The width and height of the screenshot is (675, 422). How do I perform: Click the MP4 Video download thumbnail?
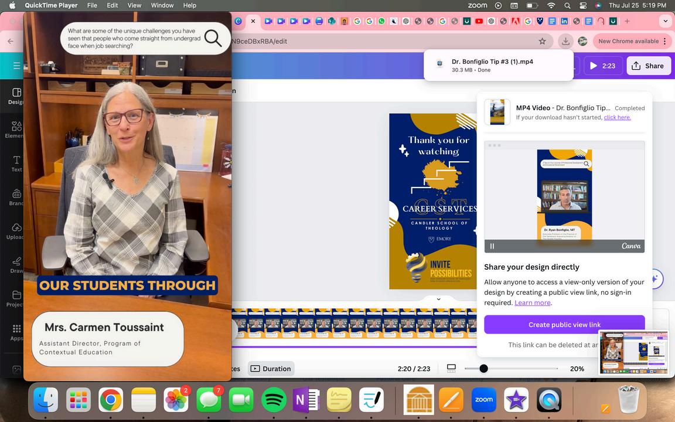tap(497, 112)
